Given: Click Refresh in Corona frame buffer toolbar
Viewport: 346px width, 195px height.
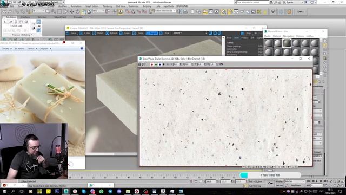Looking at the screenshot, I should pos(112,33).
